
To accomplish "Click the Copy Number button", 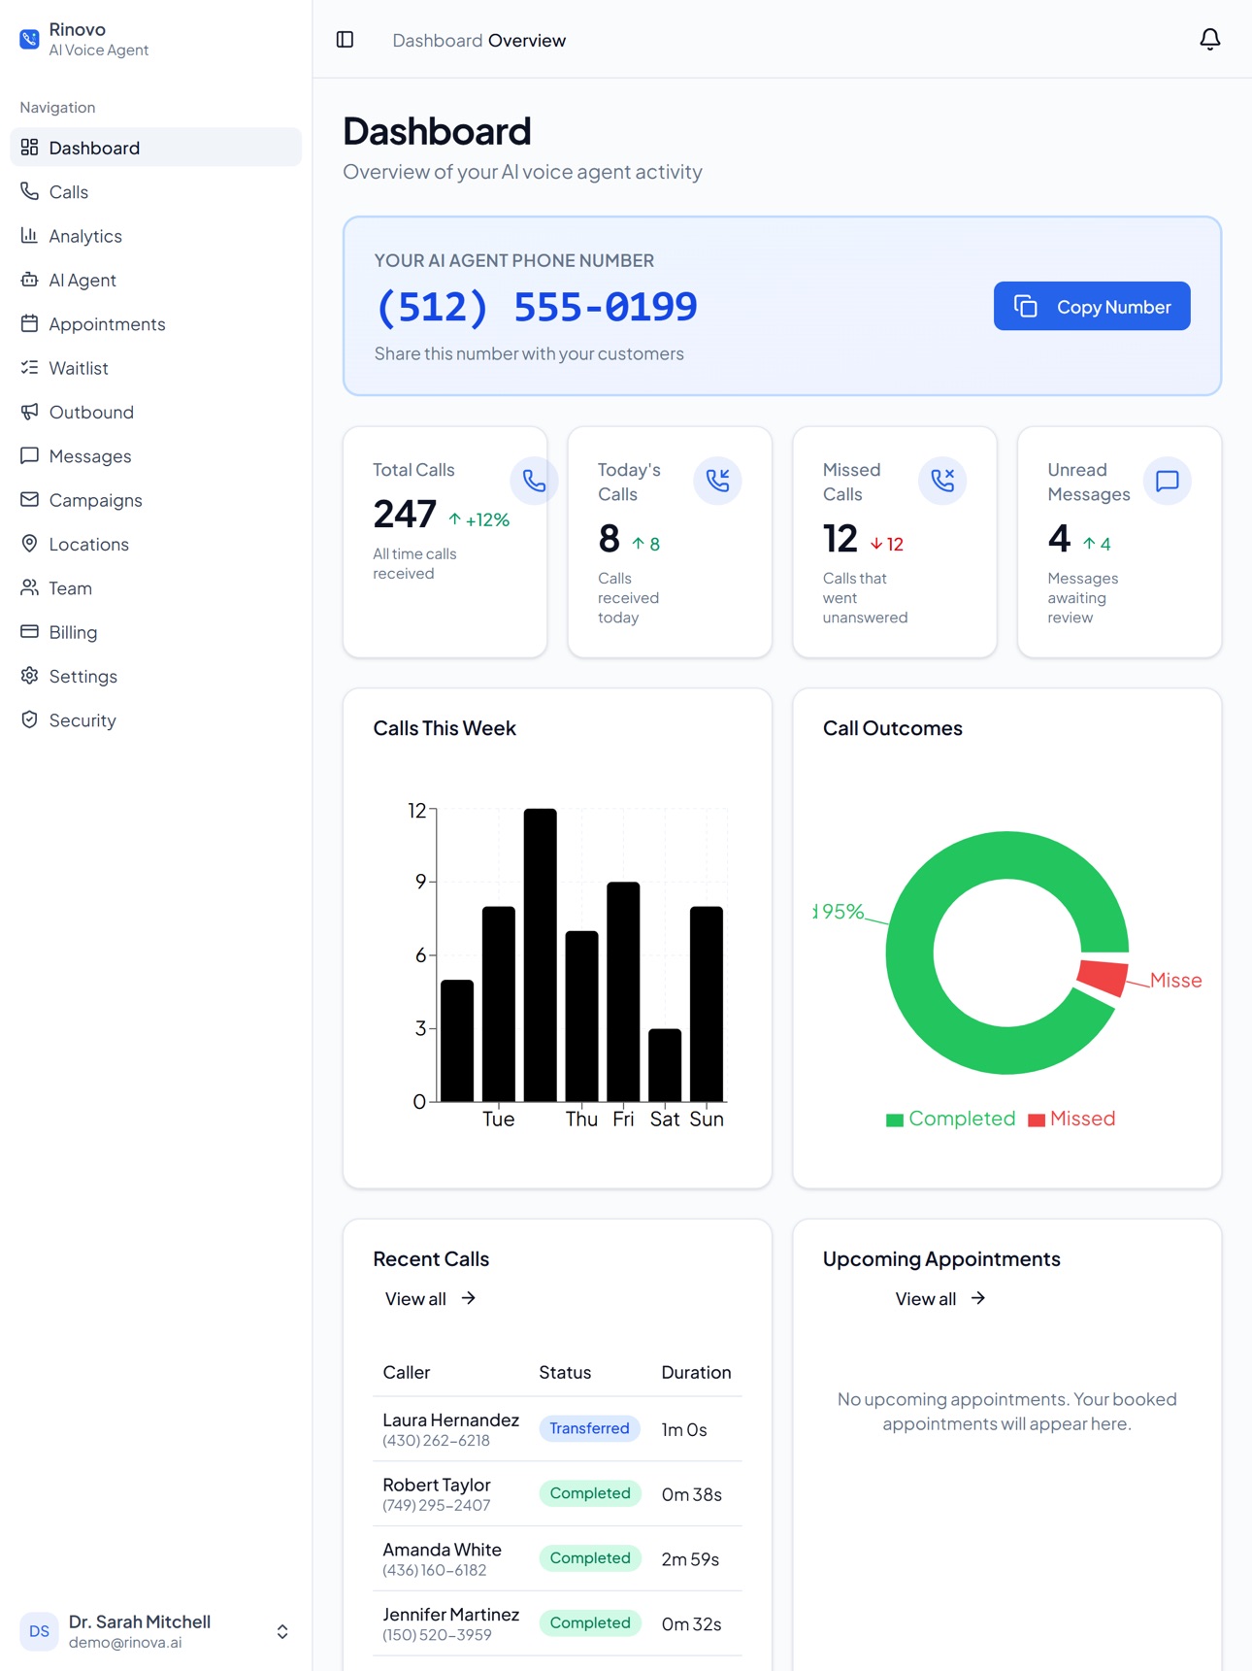I will [x=1092, y=306].
